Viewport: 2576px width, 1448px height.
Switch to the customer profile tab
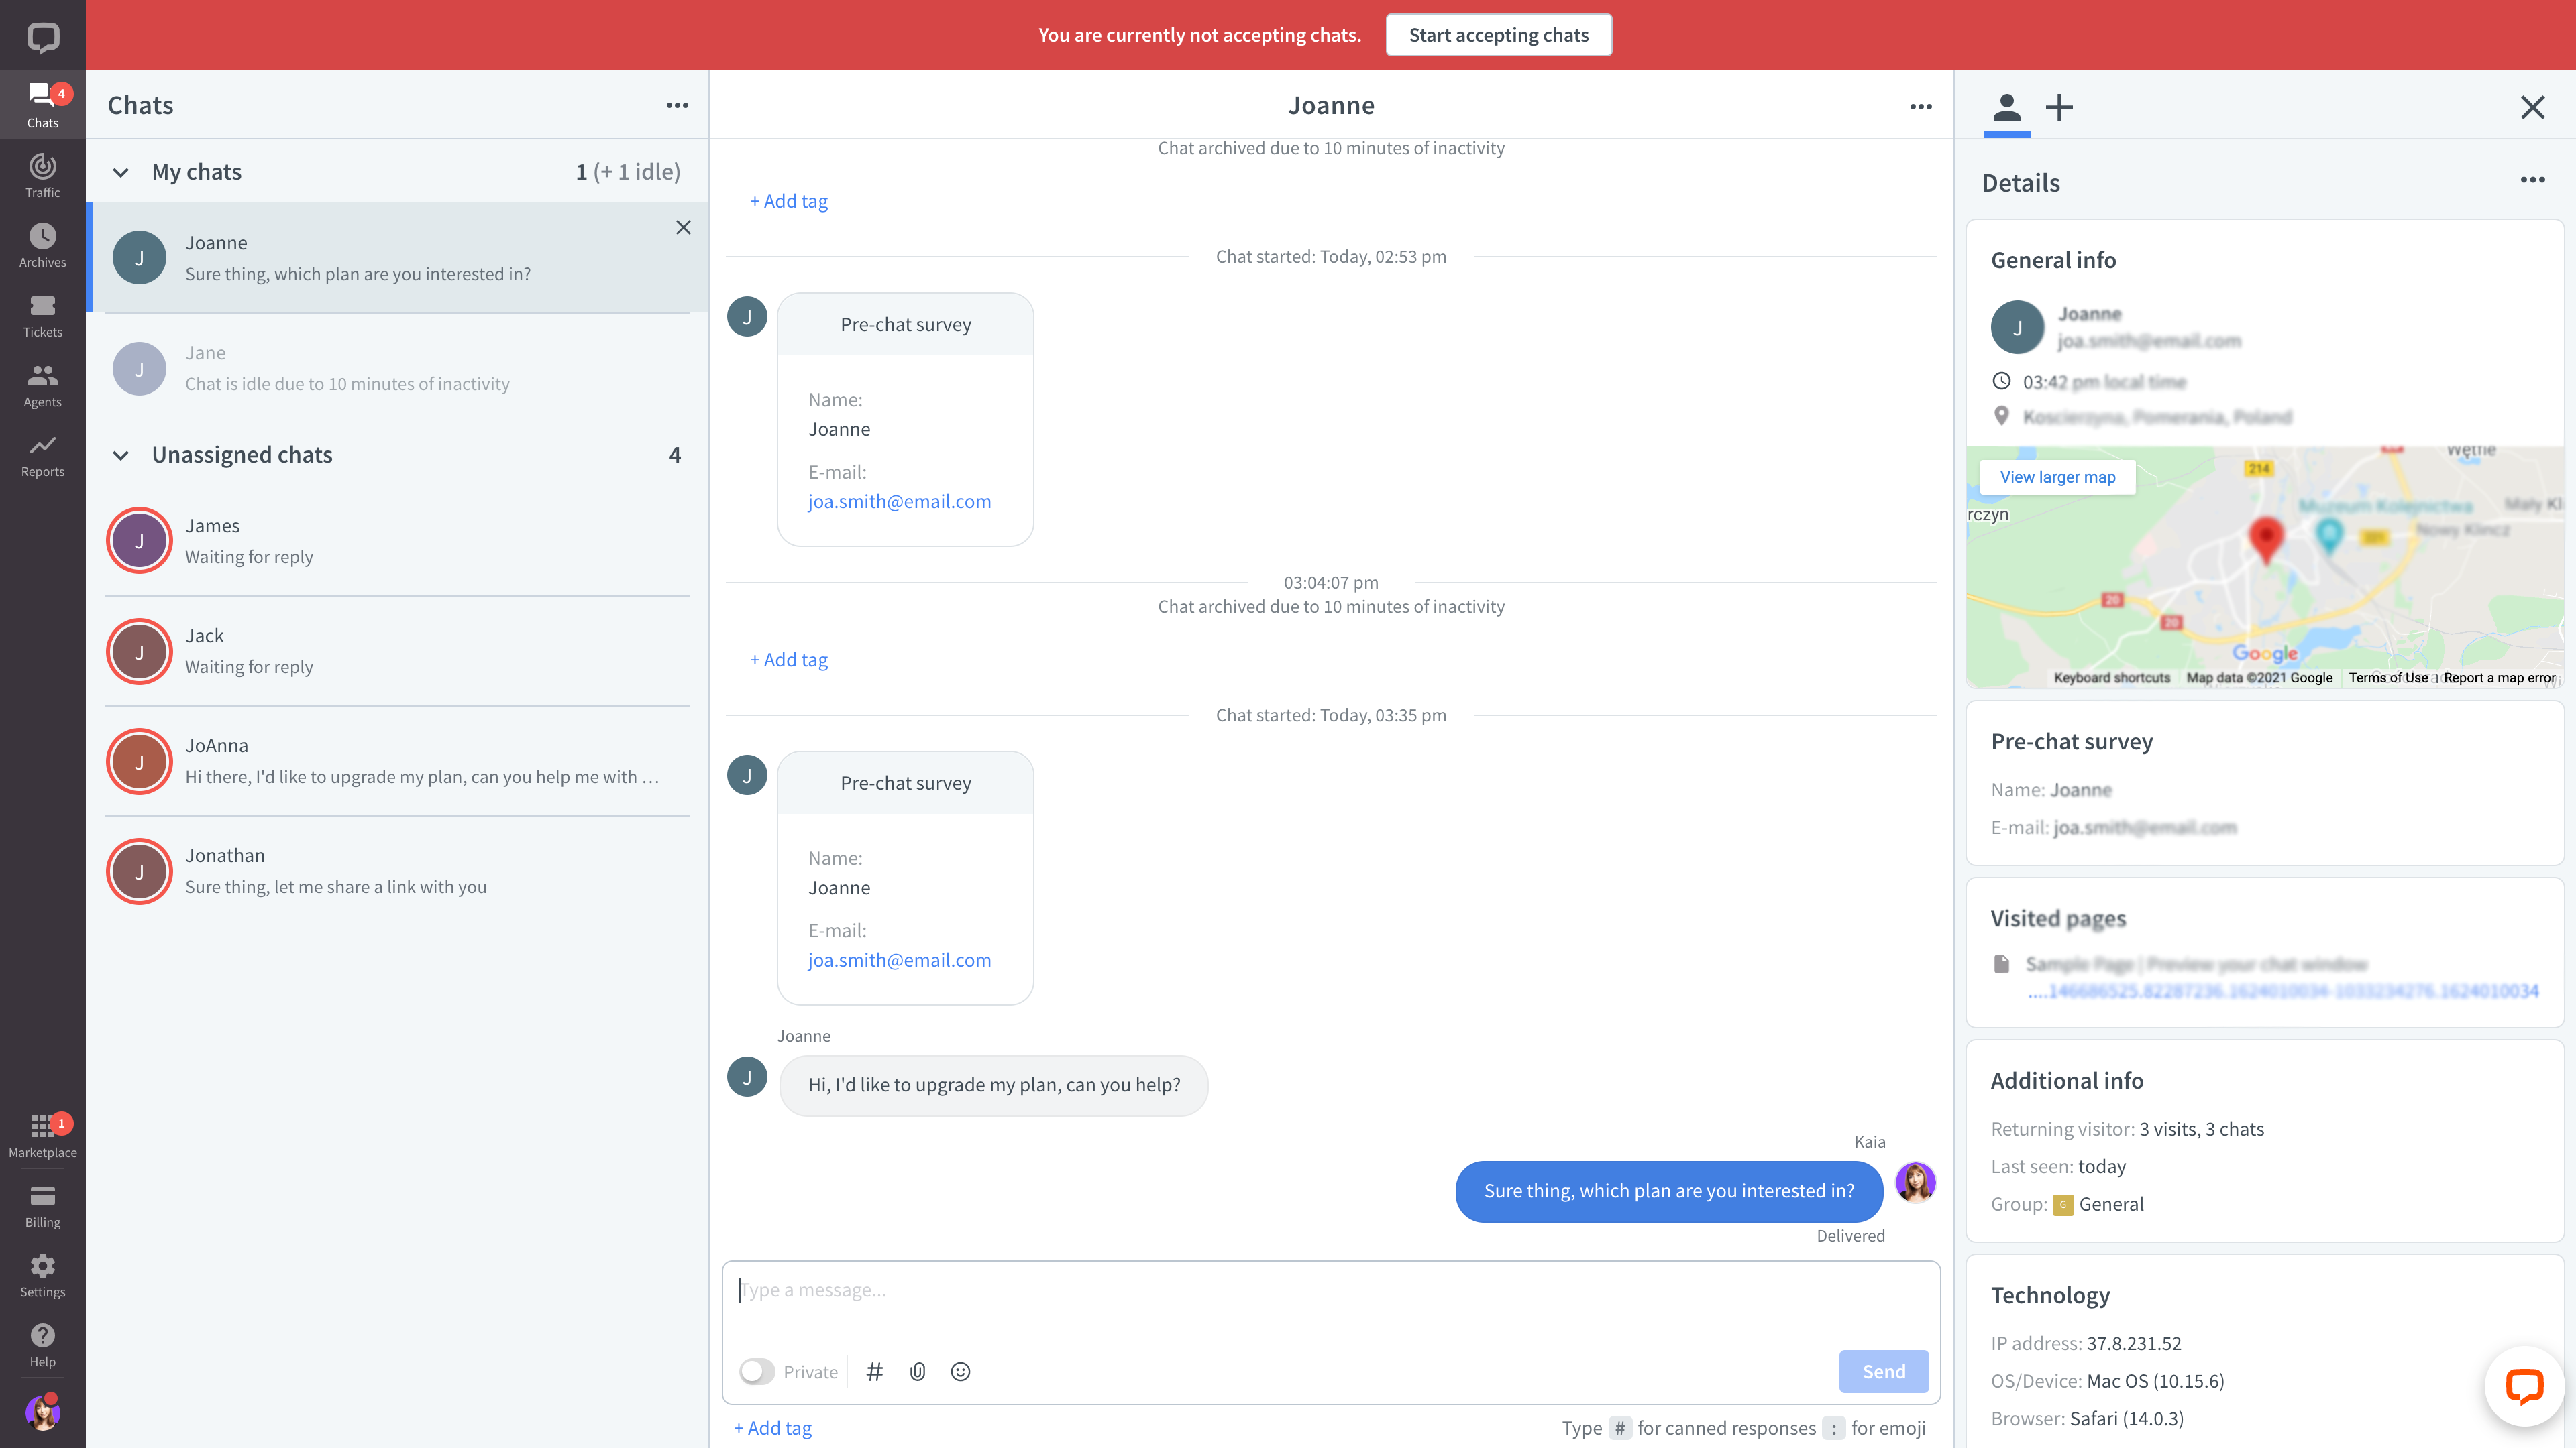(x=2006, y=107)
